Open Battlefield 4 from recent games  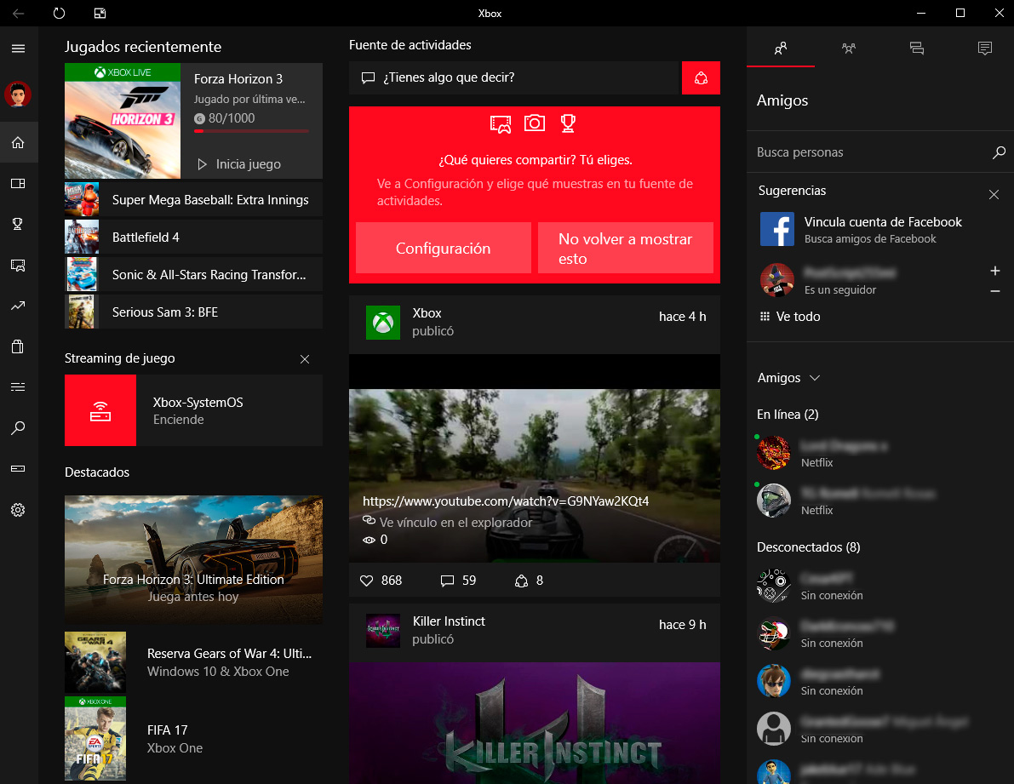(x=193, y=237)
